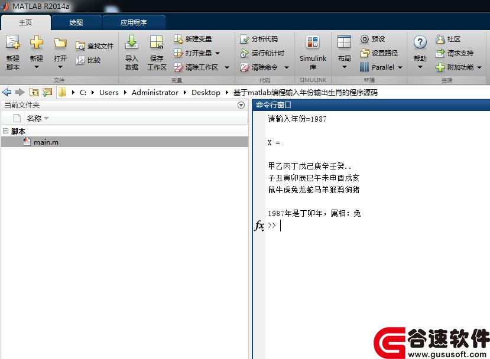Click Users in the address path
The image size is (490, 359).
109,92
